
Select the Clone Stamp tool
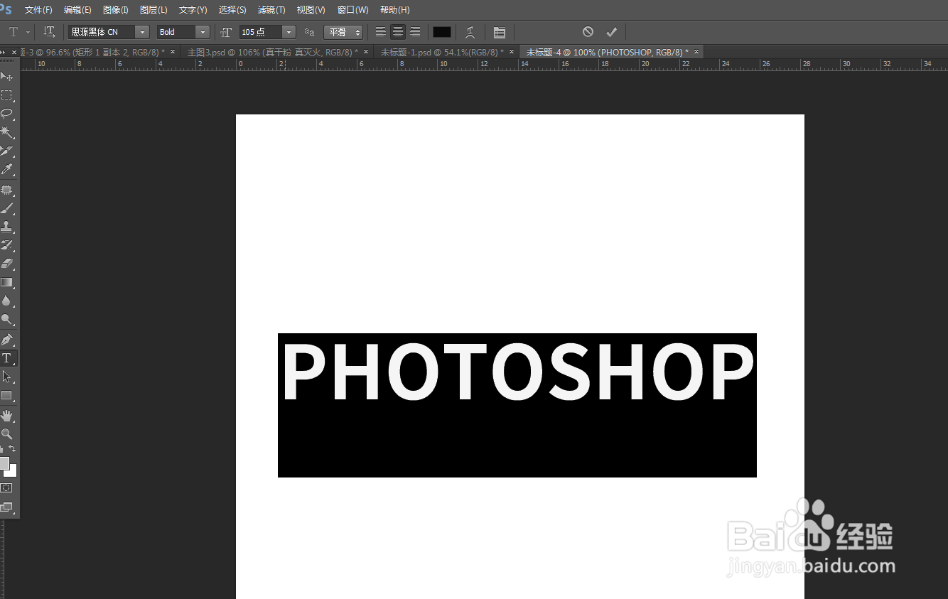click(x=7, y=227)
